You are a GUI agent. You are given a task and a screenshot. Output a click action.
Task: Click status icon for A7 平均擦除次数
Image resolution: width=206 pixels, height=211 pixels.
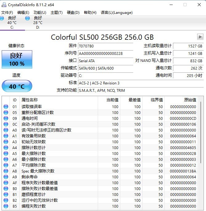[6, 165]
